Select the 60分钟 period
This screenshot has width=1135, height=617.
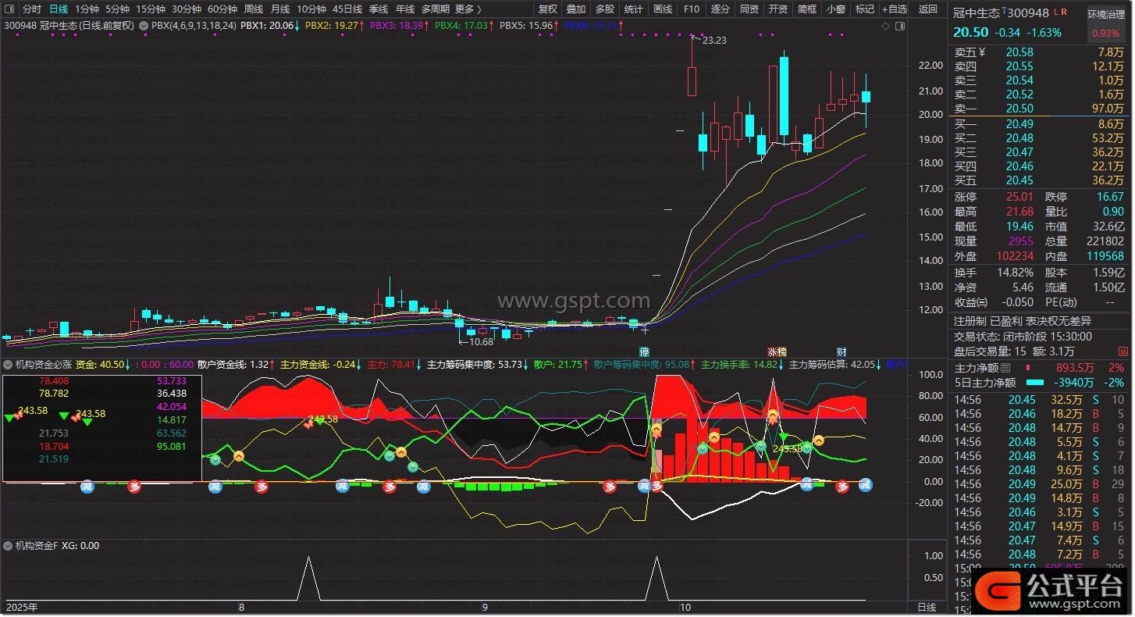222,9
